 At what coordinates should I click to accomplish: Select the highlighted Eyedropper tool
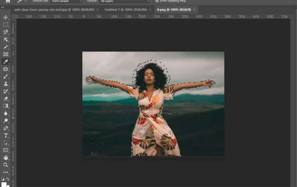coord(5,61)
